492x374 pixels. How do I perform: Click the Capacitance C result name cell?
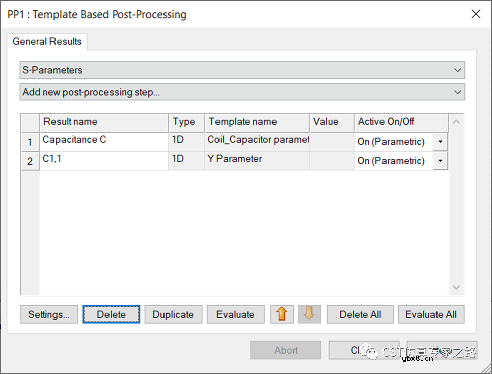pos(103,140)
